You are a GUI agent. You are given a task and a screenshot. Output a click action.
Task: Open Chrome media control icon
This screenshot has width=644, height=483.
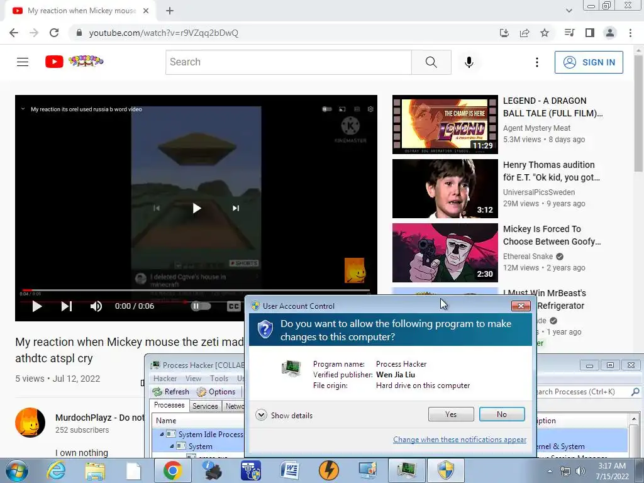[569, 33]
